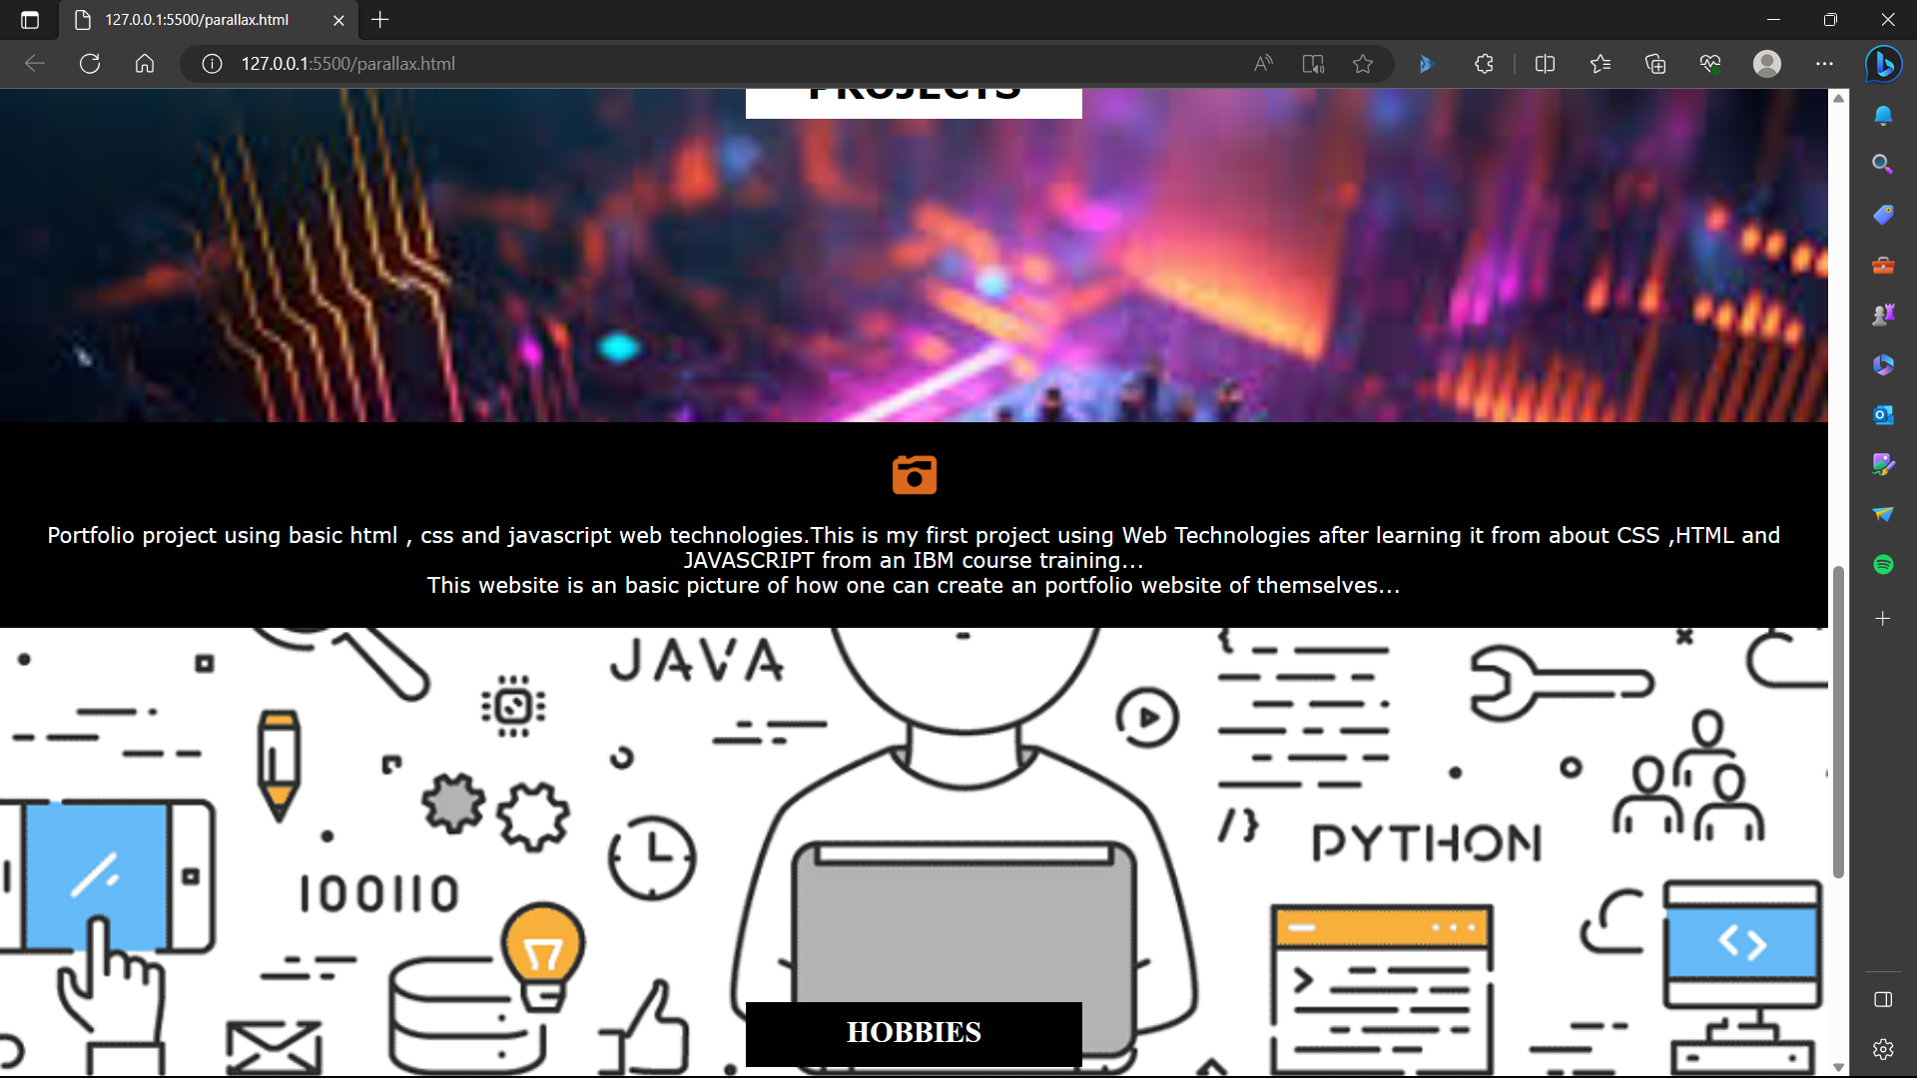Open the tab actions menu
This screenshot has width=1917, height=1078.
tap(30, 19)
